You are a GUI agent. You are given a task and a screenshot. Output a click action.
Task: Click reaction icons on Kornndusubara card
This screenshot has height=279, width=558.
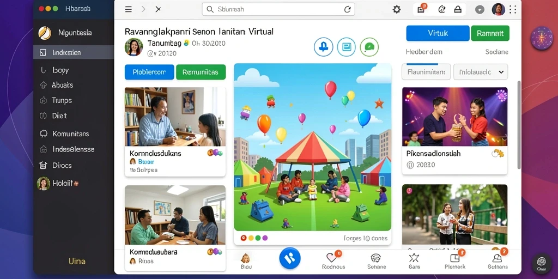click(215, 252)
